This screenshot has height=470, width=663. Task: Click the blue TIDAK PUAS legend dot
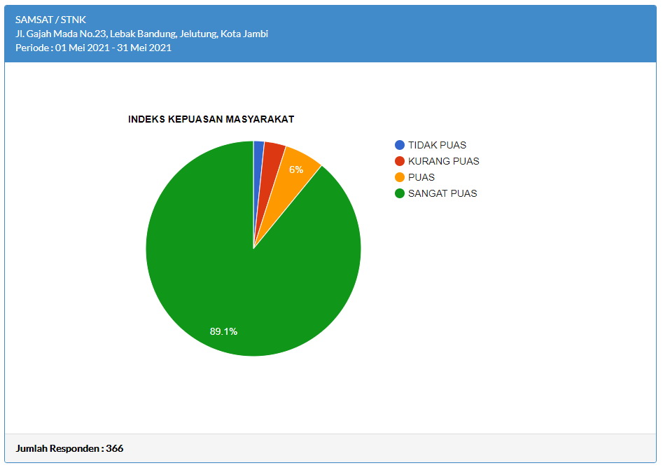tap(400, 145)
